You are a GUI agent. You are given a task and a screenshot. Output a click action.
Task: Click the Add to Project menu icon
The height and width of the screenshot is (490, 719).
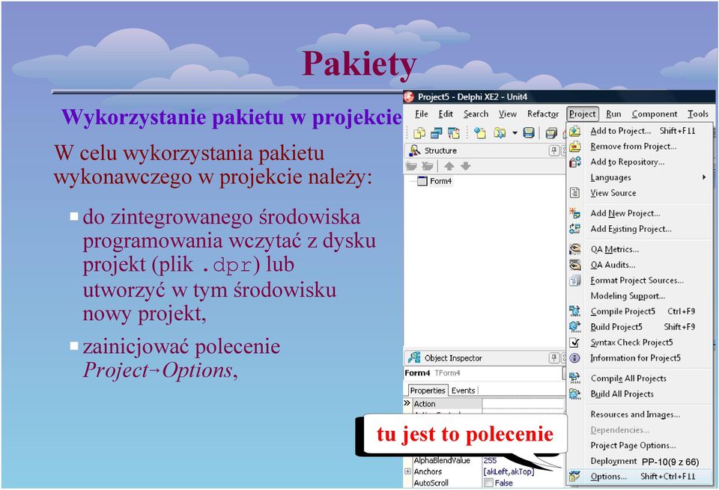point(574,131)
